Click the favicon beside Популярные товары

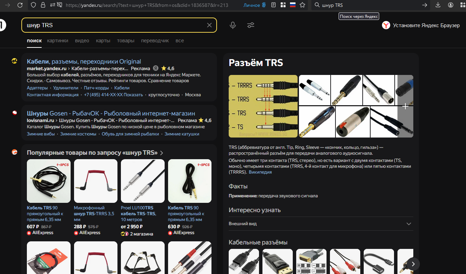[14, 152]
